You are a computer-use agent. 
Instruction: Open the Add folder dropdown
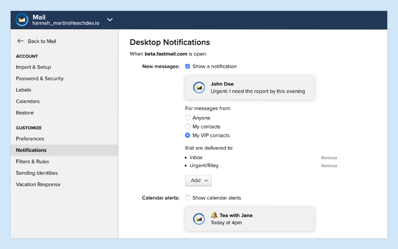[x=198, y=180]
